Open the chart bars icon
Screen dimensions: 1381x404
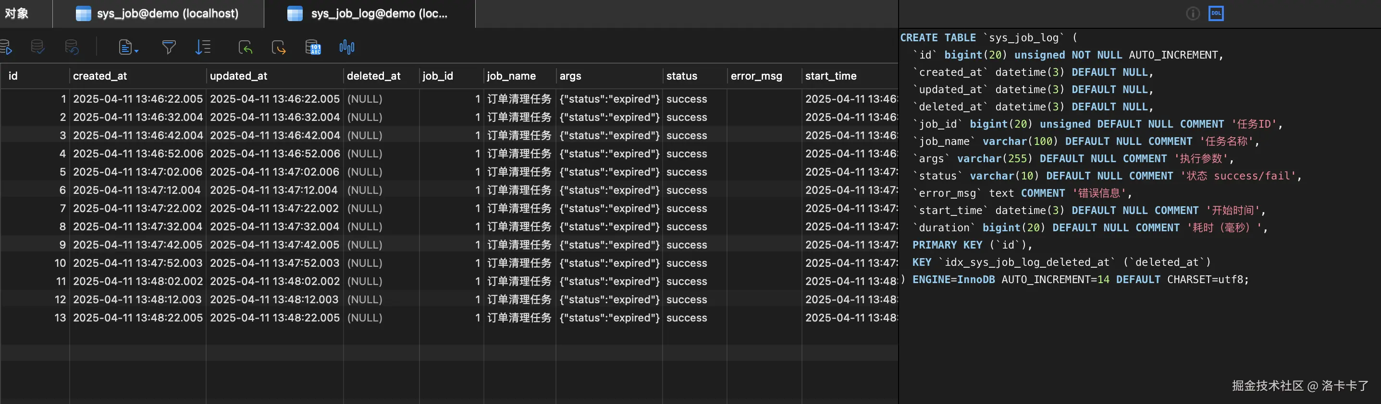347,47
